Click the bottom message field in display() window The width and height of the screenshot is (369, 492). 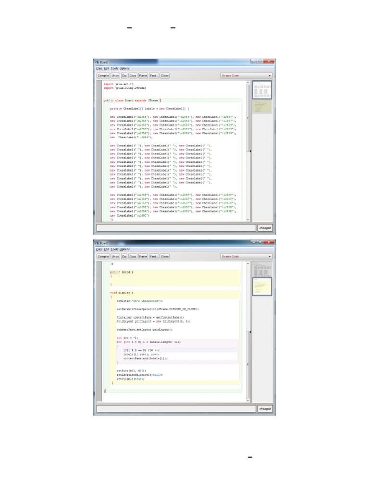176,409
